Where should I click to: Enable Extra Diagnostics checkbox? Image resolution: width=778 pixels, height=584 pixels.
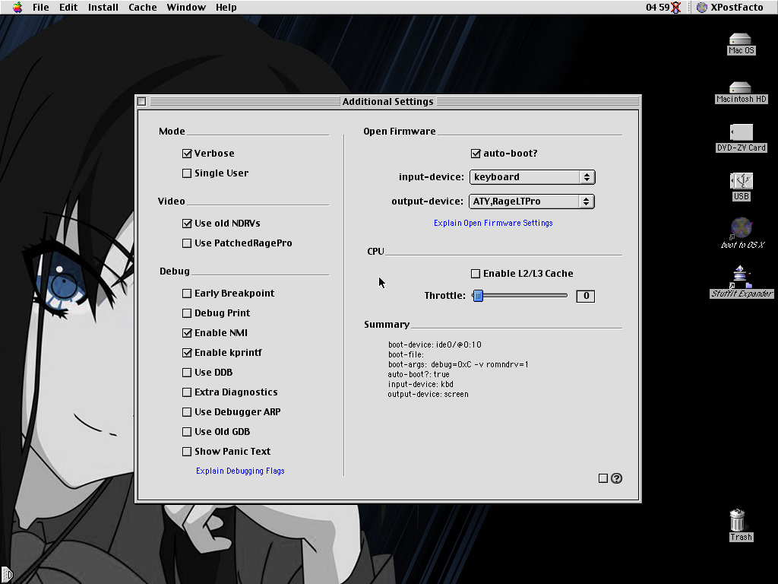coord(187,392)
